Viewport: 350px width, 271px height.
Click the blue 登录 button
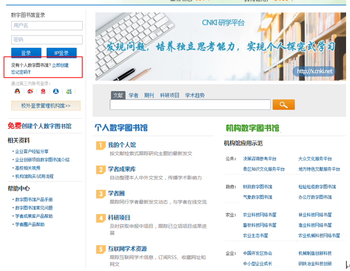coord(26,53)
